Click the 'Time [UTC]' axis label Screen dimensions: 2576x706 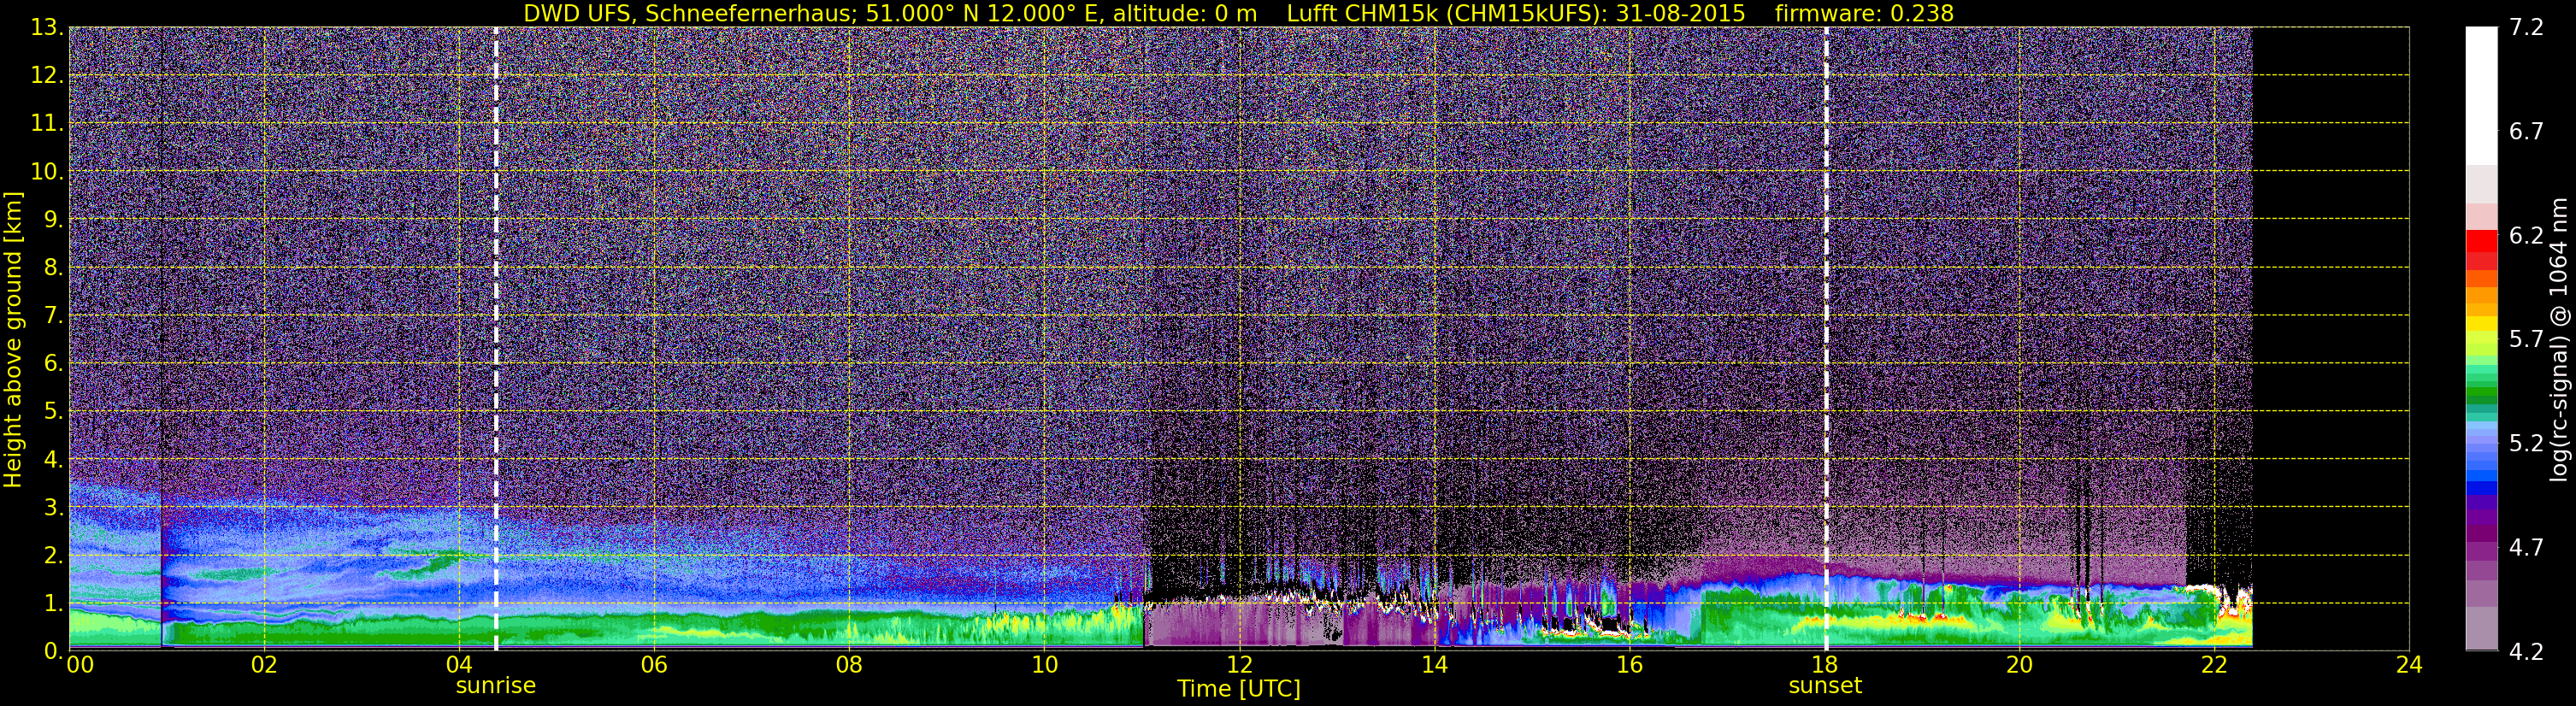coord(1239,689)
